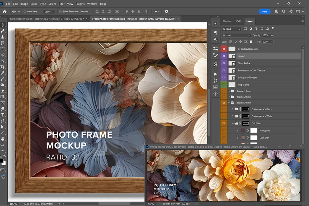The image size is (309, 206).
Task: Select the Eyedropper tool
Action: tap(3, 73)
